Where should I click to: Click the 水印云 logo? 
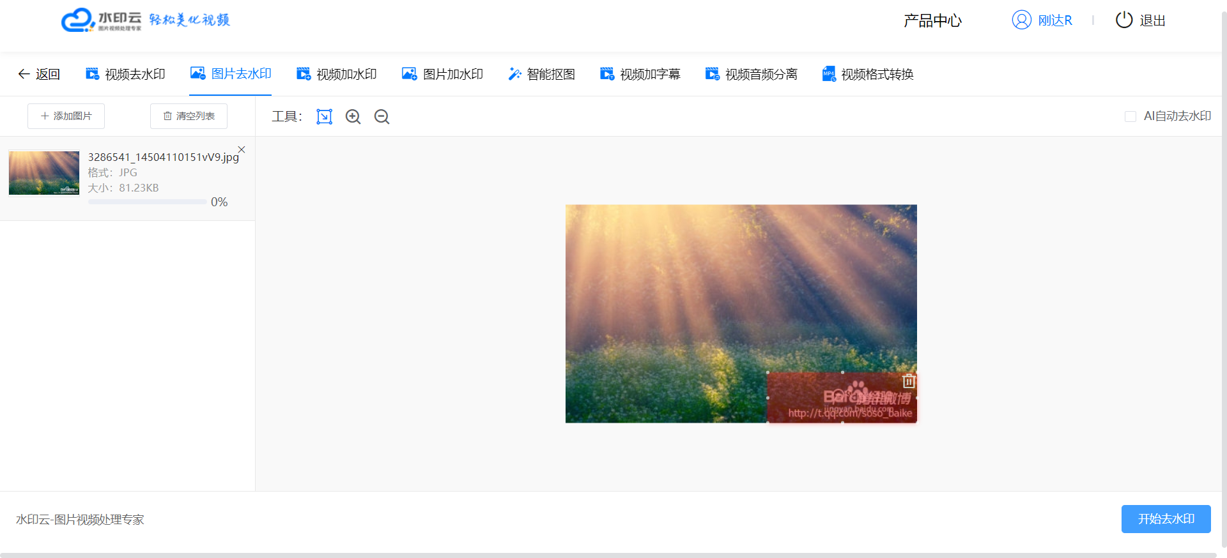(101, 20)
